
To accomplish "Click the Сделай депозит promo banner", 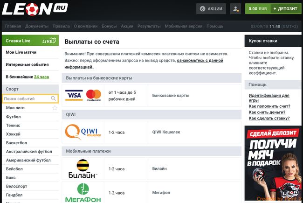I will pos(273,163).
